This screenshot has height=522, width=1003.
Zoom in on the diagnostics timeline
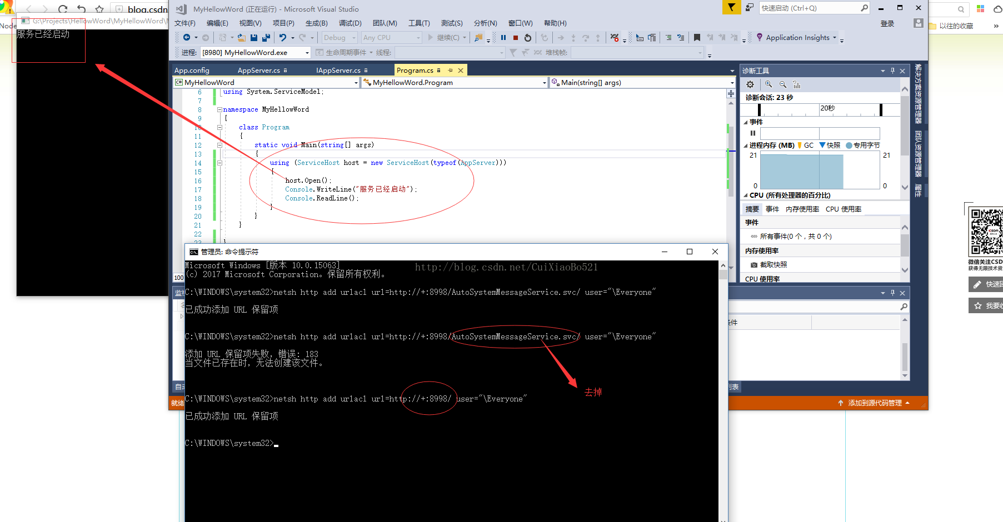(769, 84)
